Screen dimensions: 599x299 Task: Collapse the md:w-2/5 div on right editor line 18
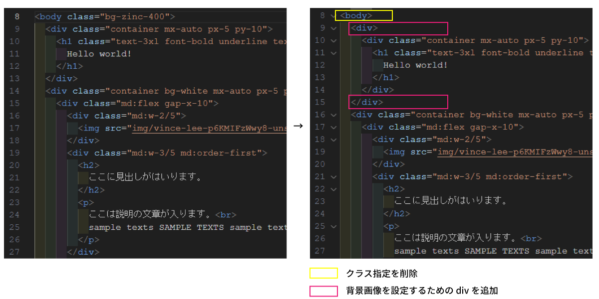tap(333, 140)
